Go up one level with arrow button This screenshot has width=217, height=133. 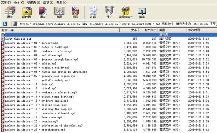pyautogui.click(x=5, y=23)
